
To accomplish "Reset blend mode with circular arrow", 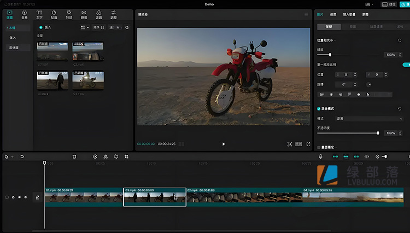I will [400, 109].
